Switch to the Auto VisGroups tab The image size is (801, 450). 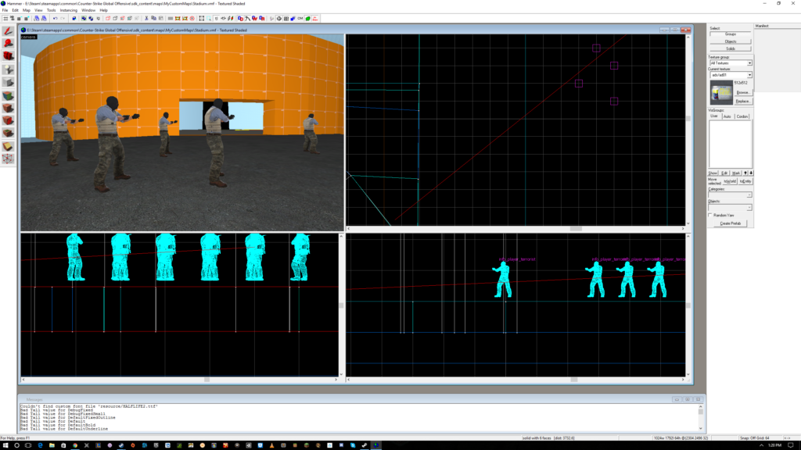(x=727, y=116)
